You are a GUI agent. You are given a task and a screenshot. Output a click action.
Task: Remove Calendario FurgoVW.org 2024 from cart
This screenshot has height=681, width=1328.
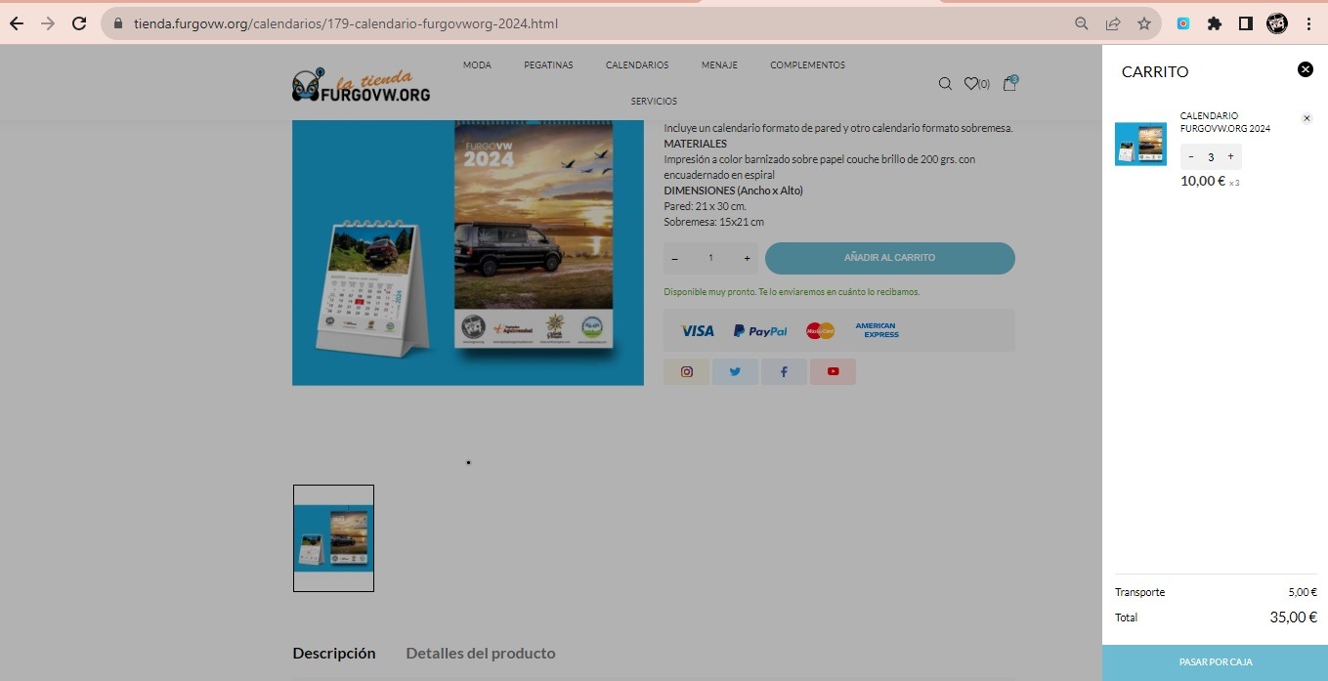click(1307, 118)
